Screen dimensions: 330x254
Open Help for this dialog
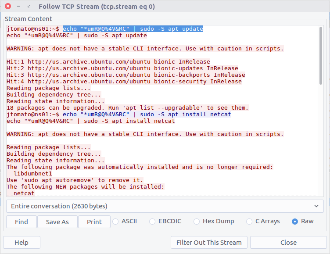coord(22,243)
